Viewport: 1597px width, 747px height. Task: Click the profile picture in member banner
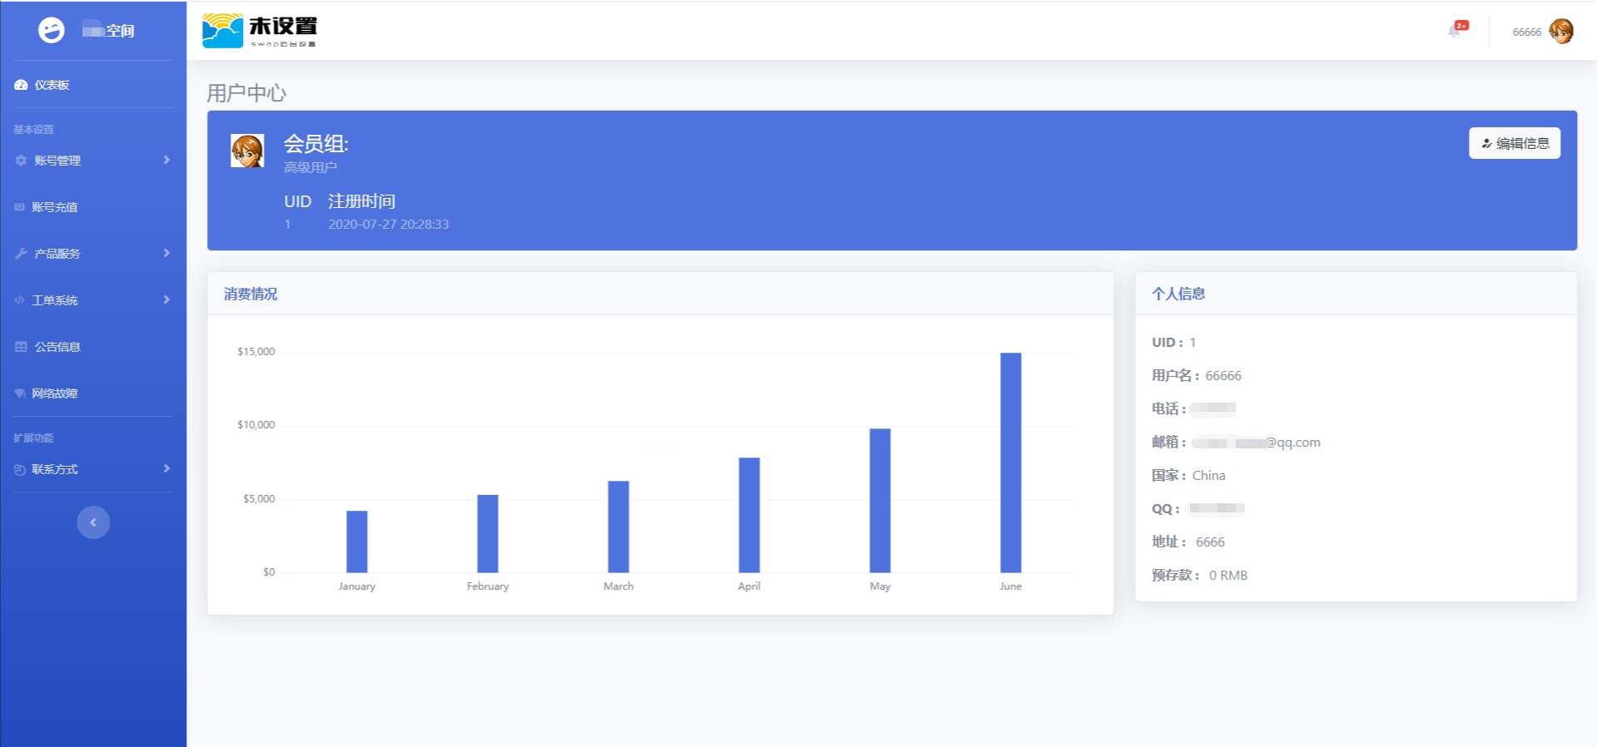coord(247,151)
